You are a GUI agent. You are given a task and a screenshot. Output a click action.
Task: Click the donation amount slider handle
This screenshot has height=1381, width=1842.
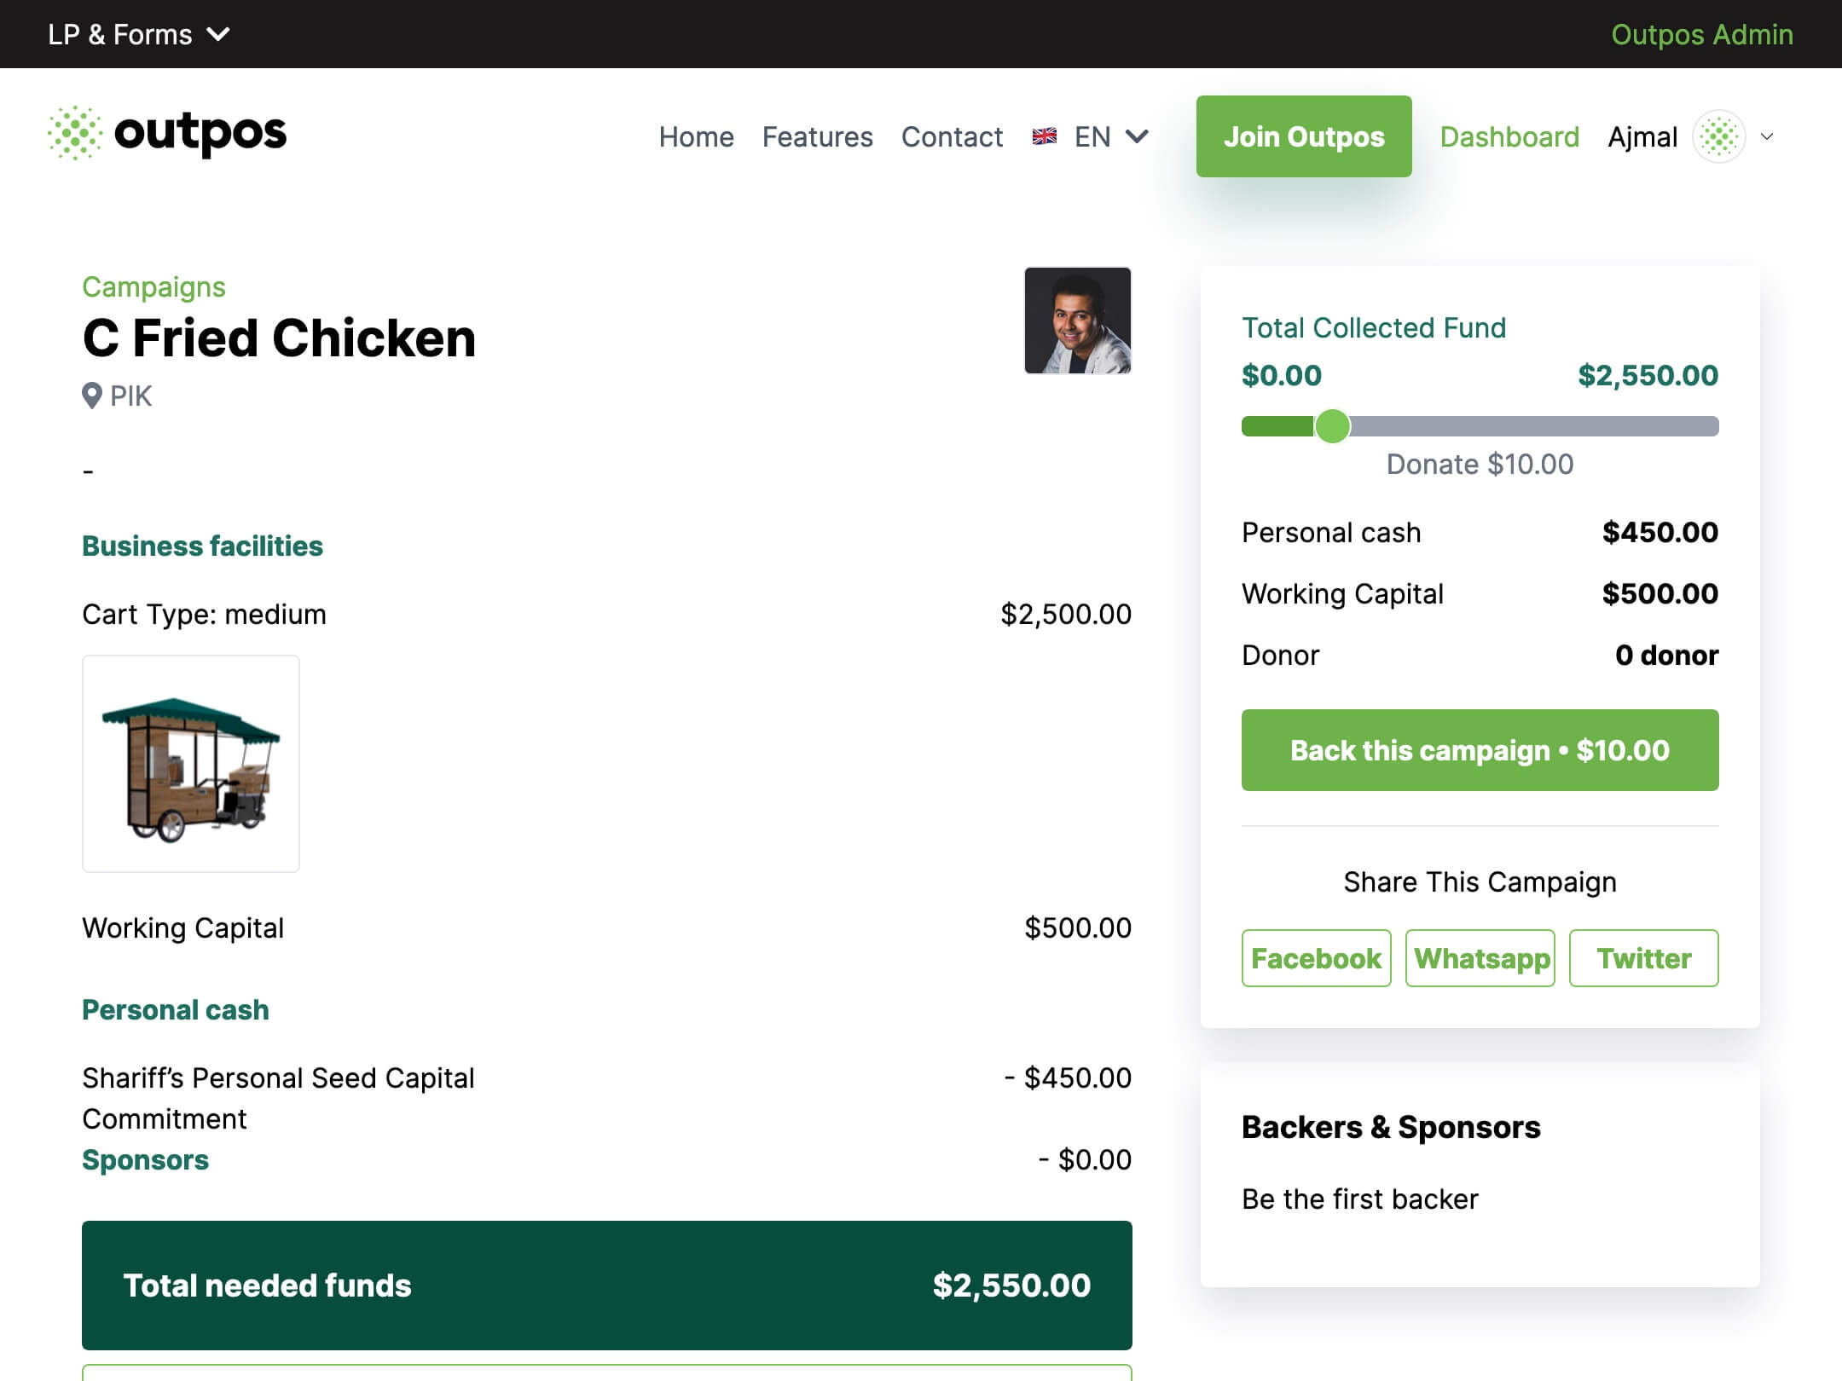1332,426
